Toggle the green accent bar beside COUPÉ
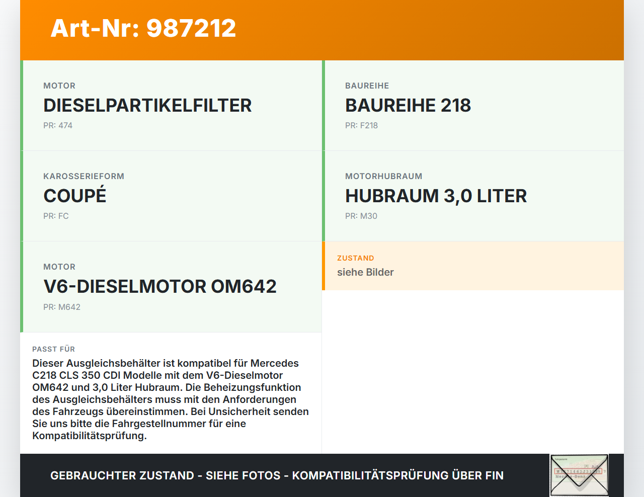Viewport: 644px width, 497px height. pyautogui.click(x=21, y=196)
